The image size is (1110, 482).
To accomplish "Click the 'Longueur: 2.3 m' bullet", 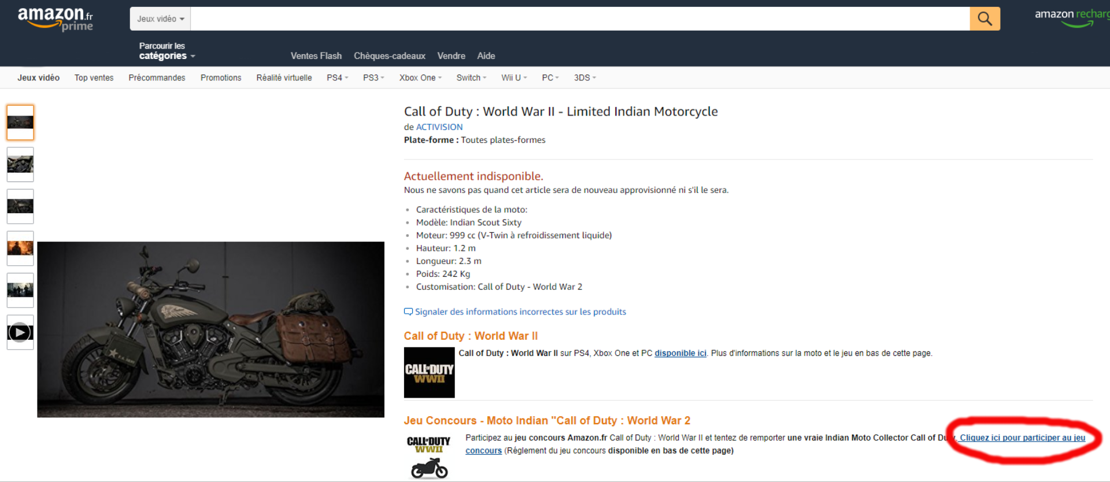I will pos(449,261).
